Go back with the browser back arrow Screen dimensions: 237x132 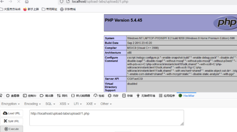(2, 1)
